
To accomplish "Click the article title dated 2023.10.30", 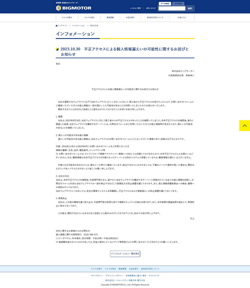I will click(x=125, y=52).
